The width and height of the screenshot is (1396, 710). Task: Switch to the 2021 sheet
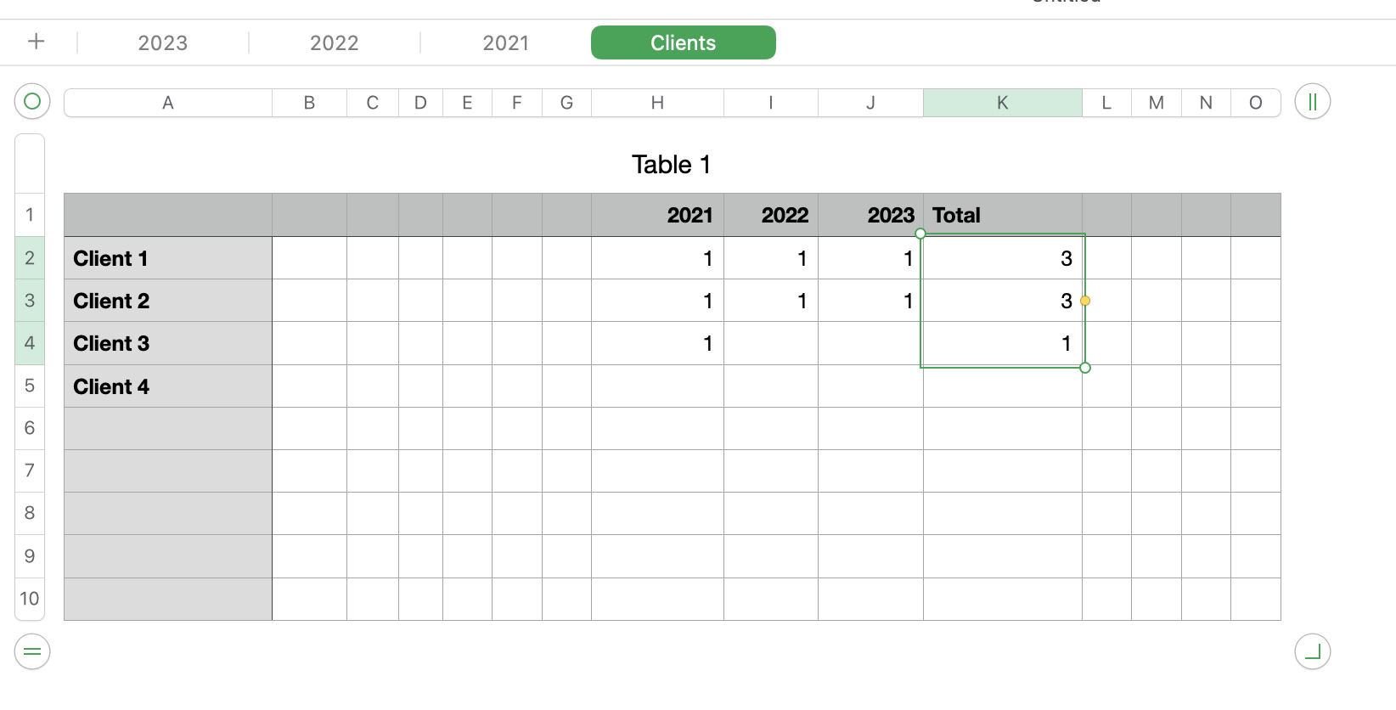pos(506,42)
